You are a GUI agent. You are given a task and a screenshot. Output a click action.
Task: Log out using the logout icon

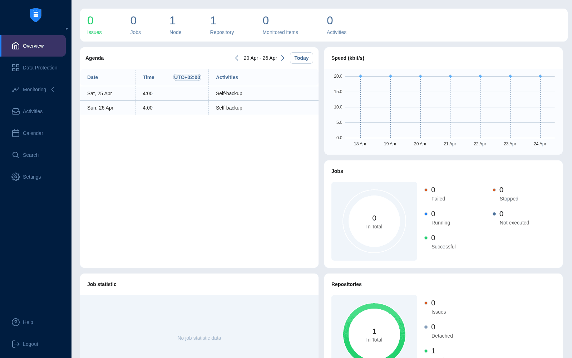tap(16, 344)
